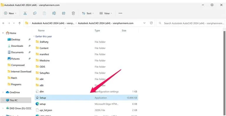Unpin Desktop using its pin icon
This screenshot has height=116, width=226.
point(29,40)
